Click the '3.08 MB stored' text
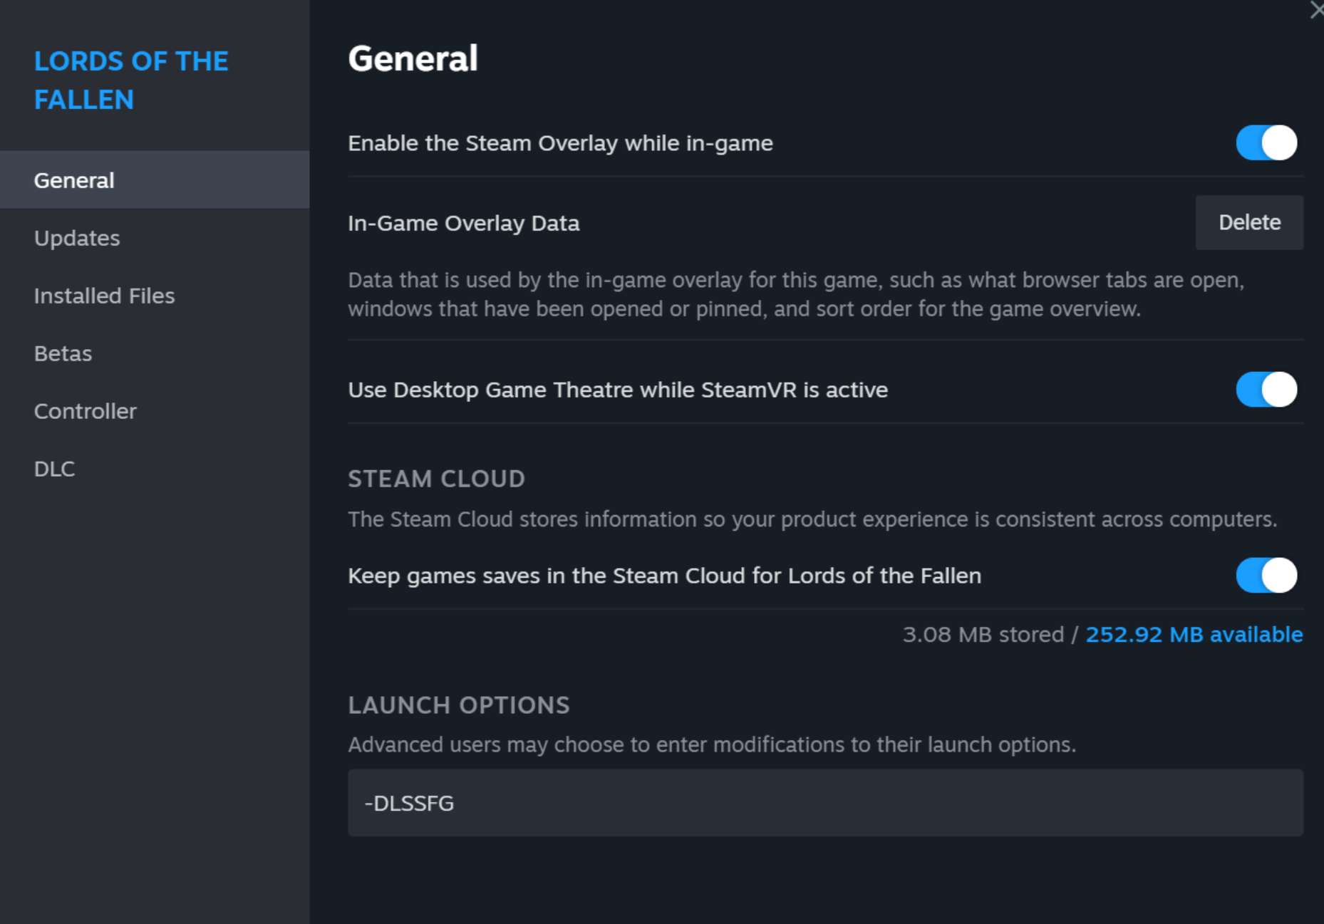 pyautogui.click(x=983, y=634)
